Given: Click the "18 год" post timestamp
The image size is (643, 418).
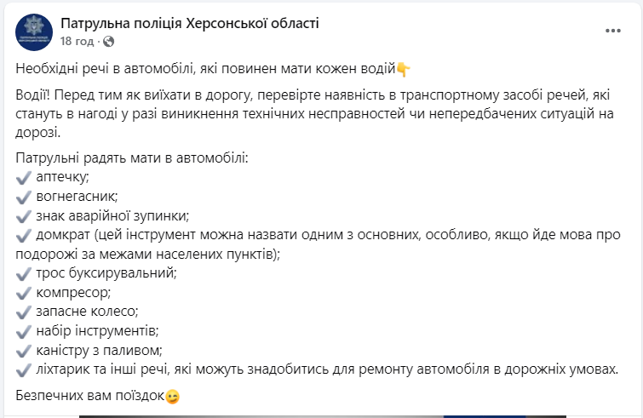Looking at the screenshot, I should tap(78, 41).
